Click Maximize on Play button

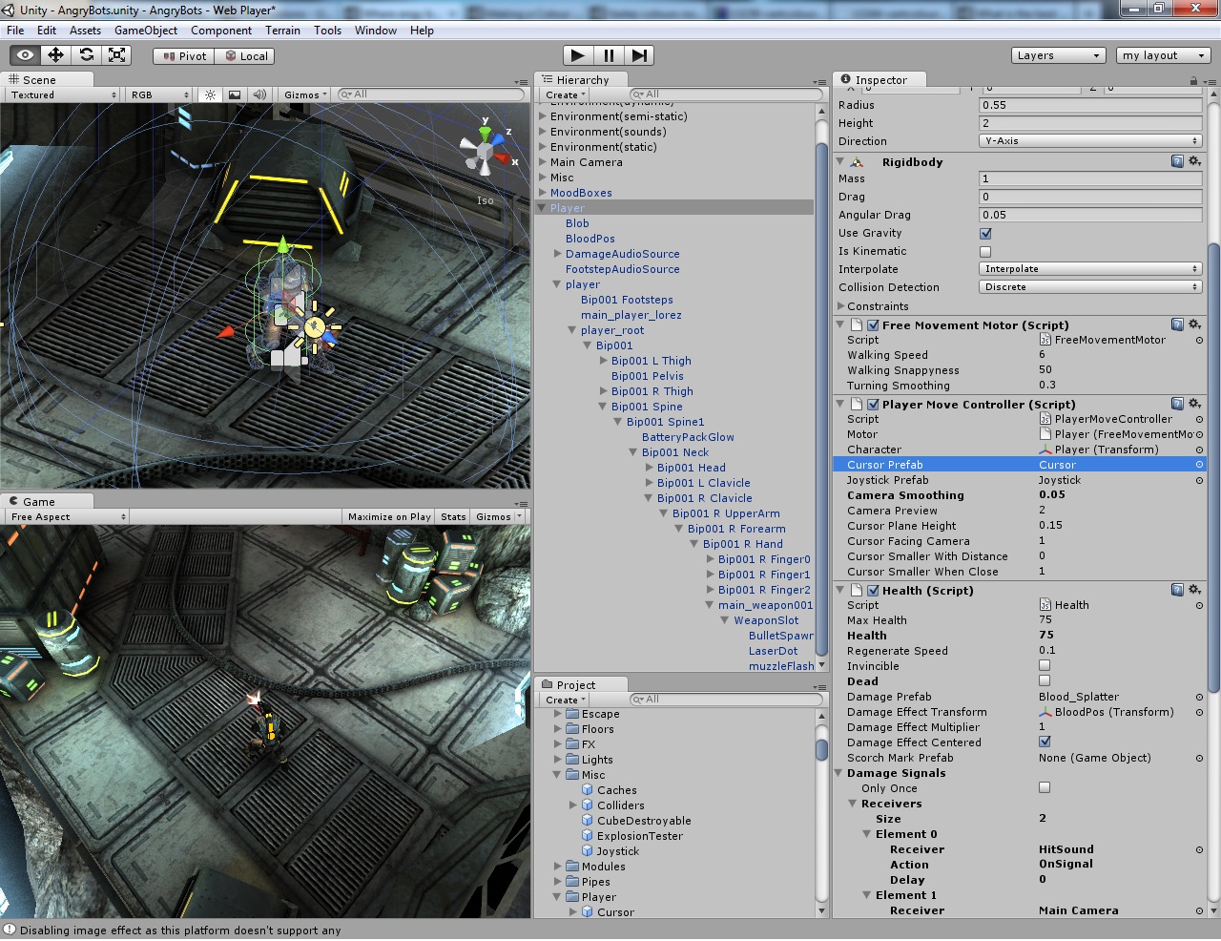(x=389, y=516)
